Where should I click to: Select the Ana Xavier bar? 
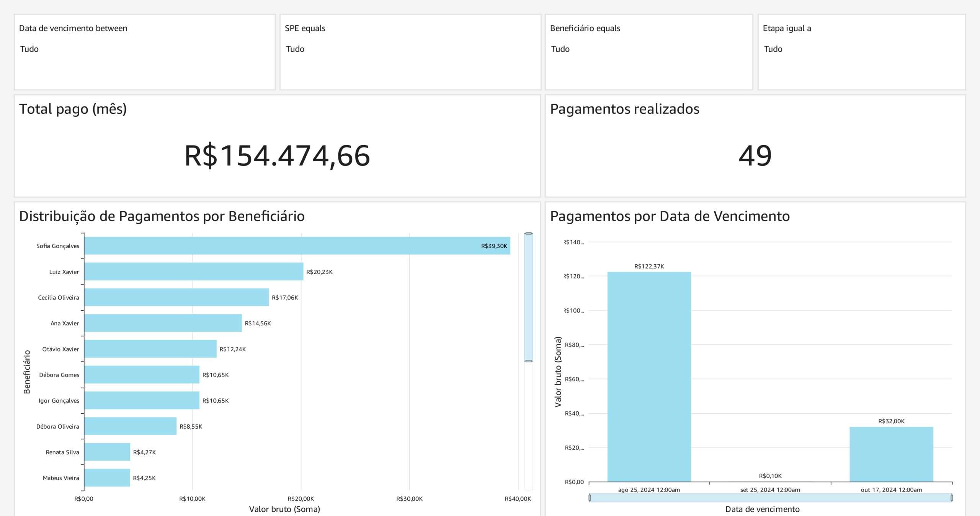click(x=163, y=323)
